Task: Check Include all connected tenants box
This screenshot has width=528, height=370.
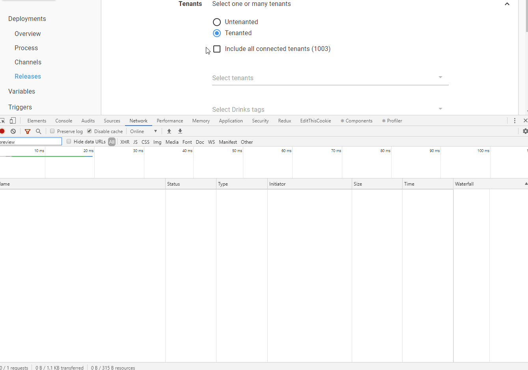Action: tap(217, 49)
